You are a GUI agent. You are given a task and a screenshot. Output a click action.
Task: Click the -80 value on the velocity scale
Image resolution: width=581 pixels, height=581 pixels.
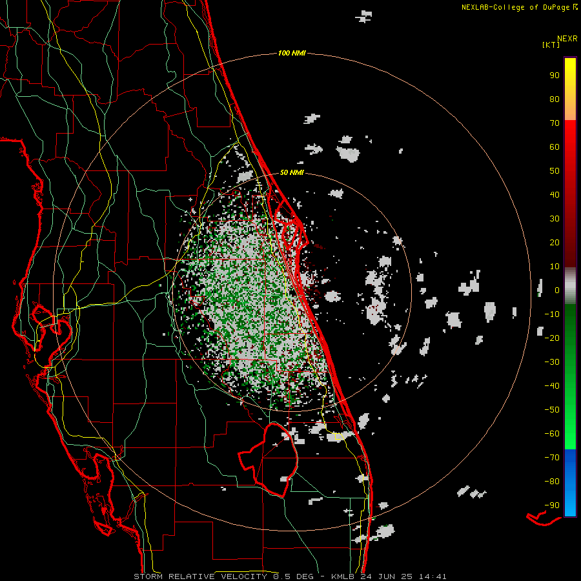552,482
